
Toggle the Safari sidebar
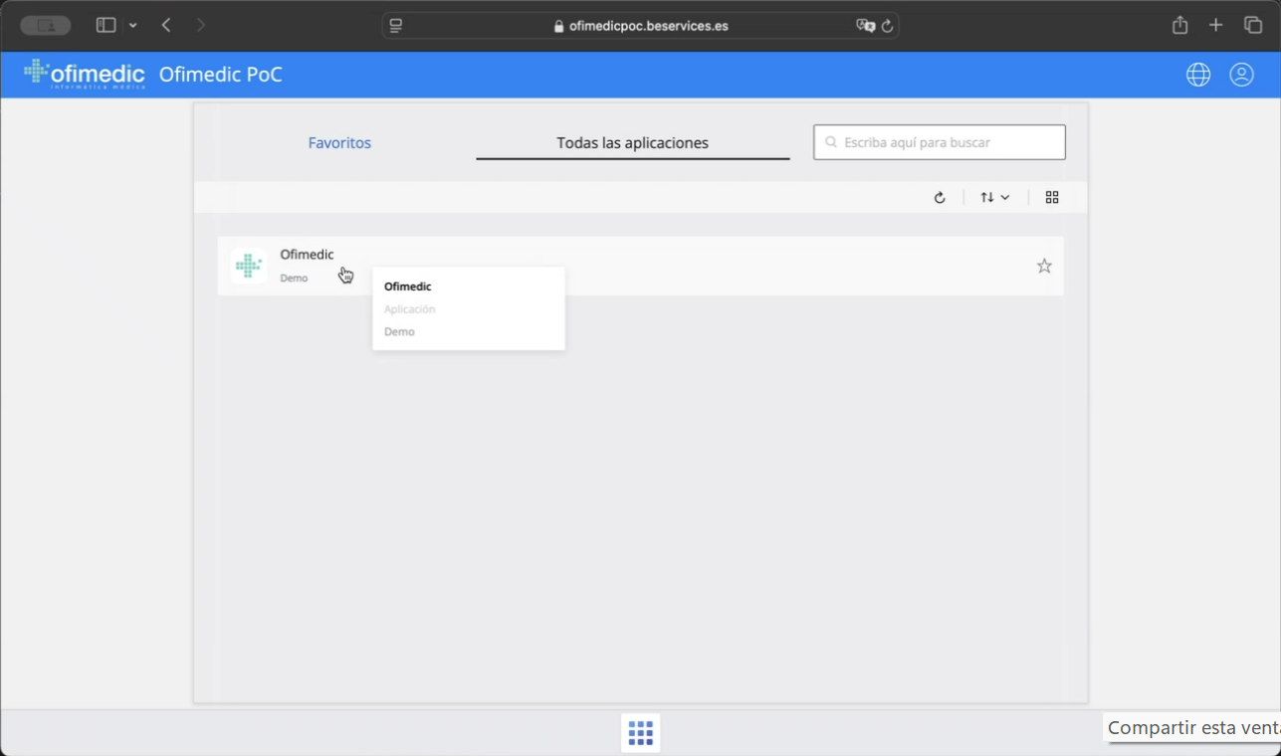[x=106, y=26]
